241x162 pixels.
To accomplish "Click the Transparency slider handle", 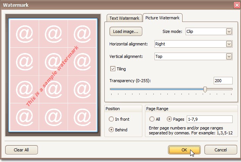I will (x=205, y=89).
